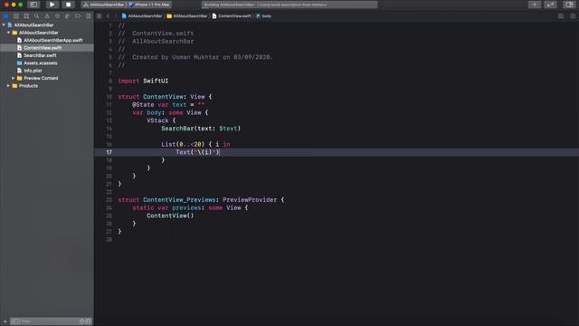Stop the running build

69,5
